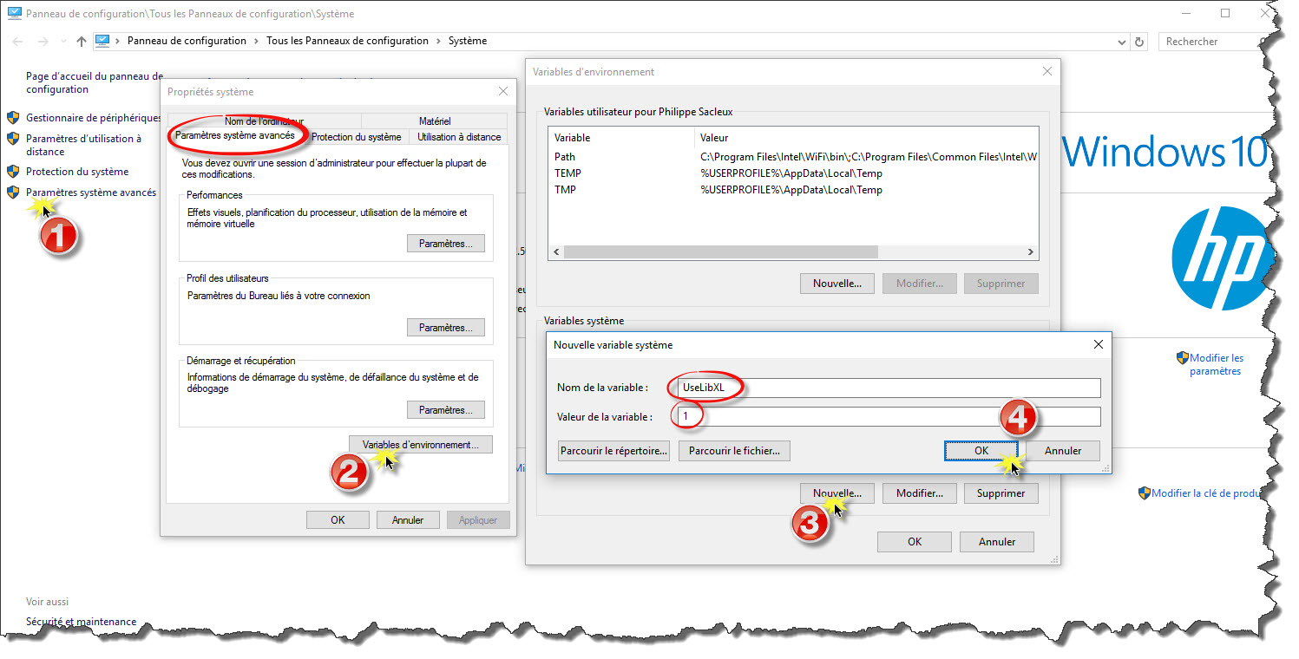Cancel the Propriétés système dialog
This screenshot has height=659, width=1299.
pos(408,520)
